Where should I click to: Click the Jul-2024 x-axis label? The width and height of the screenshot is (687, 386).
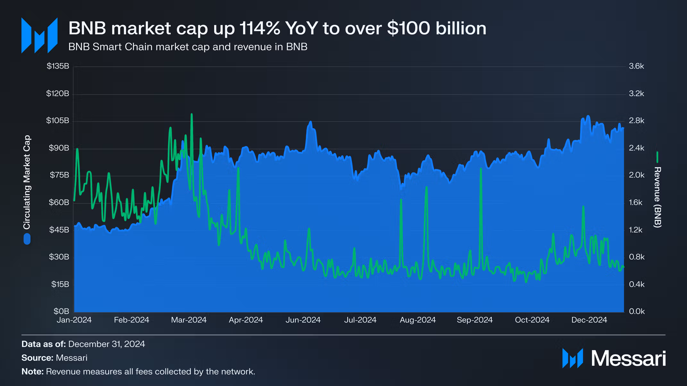(360, 320)
